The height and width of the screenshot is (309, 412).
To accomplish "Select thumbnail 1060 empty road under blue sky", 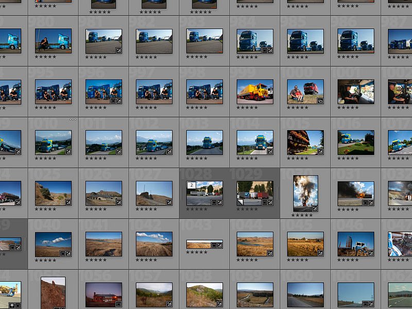I will (x=305, y=295).
